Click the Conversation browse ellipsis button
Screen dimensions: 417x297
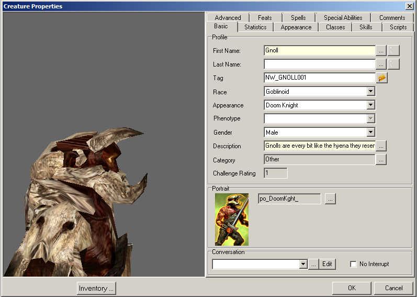pyautogui.click(x=313, y=264)
